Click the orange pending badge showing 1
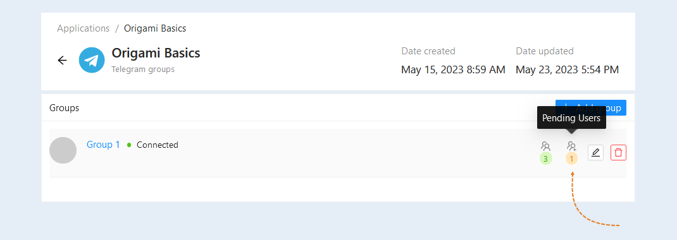The width and height of the screenshot is (677, 240). tap(571, 159)
